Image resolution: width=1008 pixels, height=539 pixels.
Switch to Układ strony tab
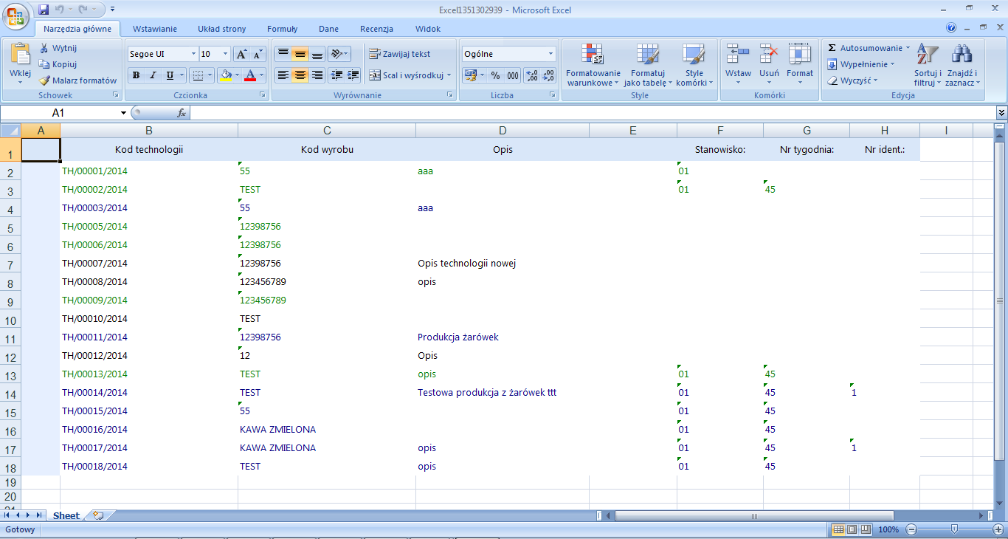221,29
